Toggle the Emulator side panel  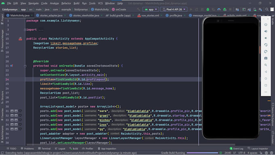tap(273, 137)
